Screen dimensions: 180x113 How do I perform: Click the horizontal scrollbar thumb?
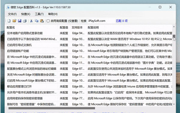click(x=52, y=108)
